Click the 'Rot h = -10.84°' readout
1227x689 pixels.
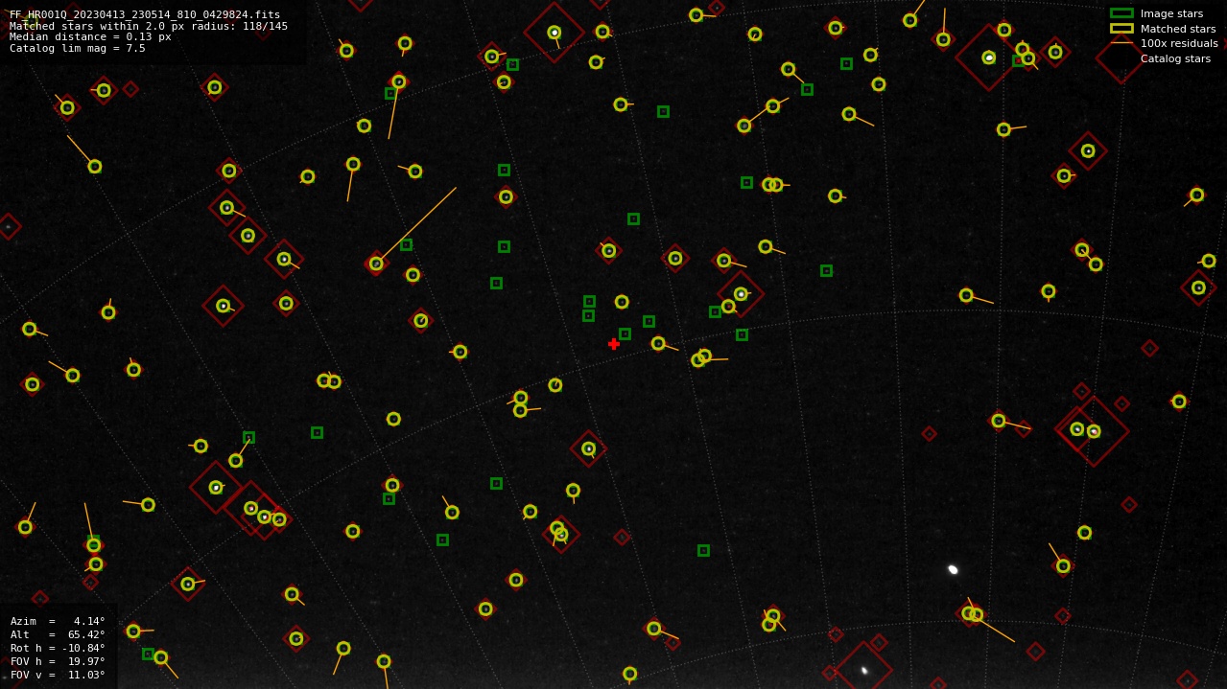58,648
